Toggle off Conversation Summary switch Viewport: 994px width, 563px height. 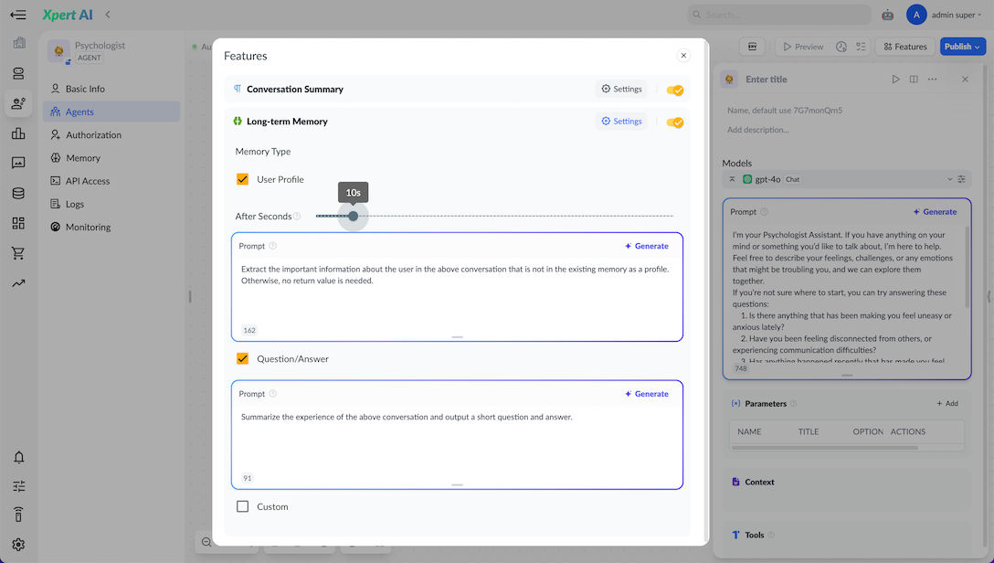point(674,90)
